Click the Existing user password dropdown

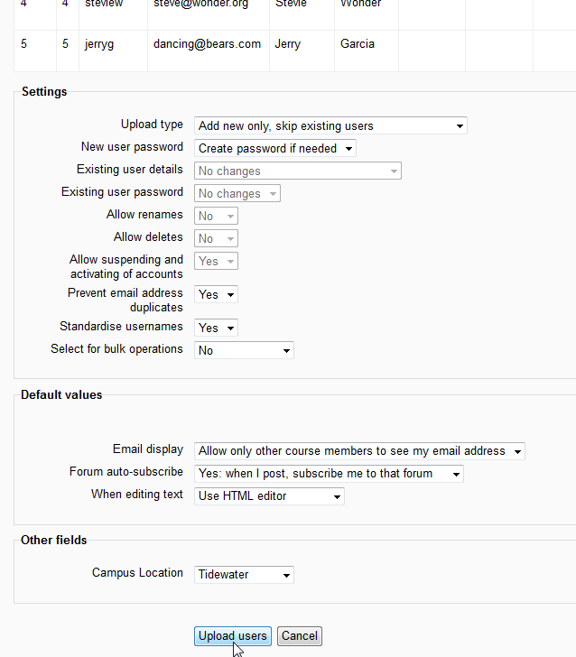[x=237, y=193]
